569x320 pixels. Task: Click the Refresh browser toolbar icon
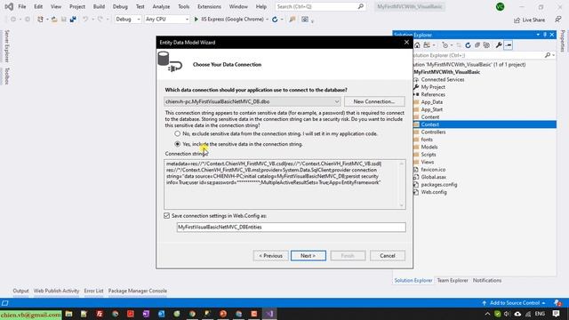(x=275, y=20)
